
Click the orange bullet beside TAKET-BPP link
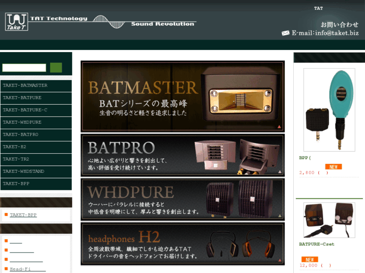[7, 214]
